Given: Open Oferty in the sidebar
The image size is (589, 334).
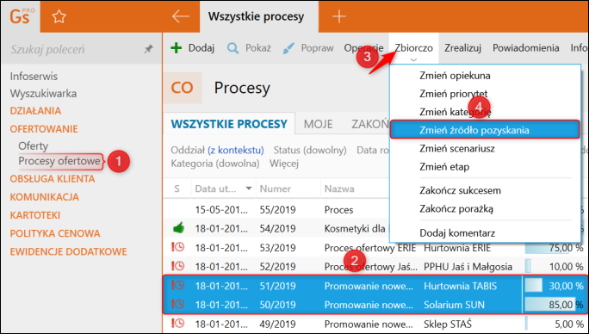Looking at the screenshot, I should pos(33,145).
